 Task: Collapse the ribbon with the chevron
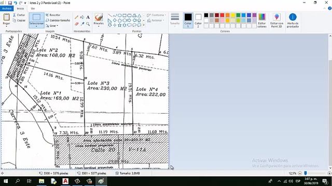tap(325, 8)
